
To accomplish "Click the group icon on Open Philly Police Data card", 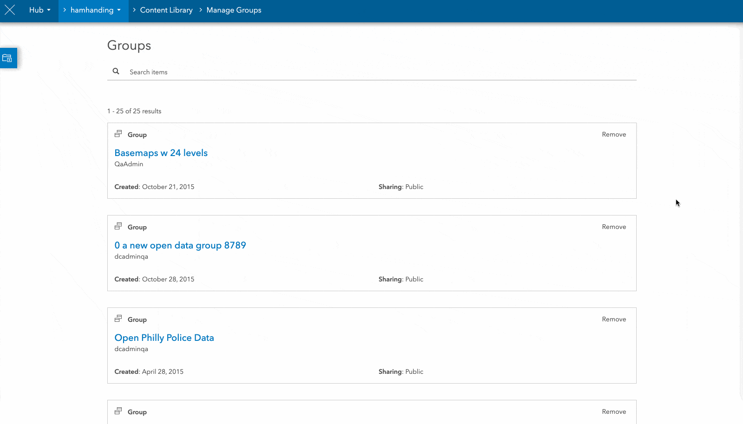I will click(x=118, y=318).
